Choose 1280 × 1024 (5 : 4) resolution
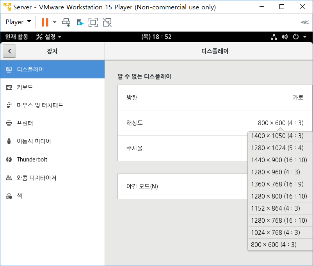Image resolution: width=313 pixels, height=266 pixels. (280, 148)
